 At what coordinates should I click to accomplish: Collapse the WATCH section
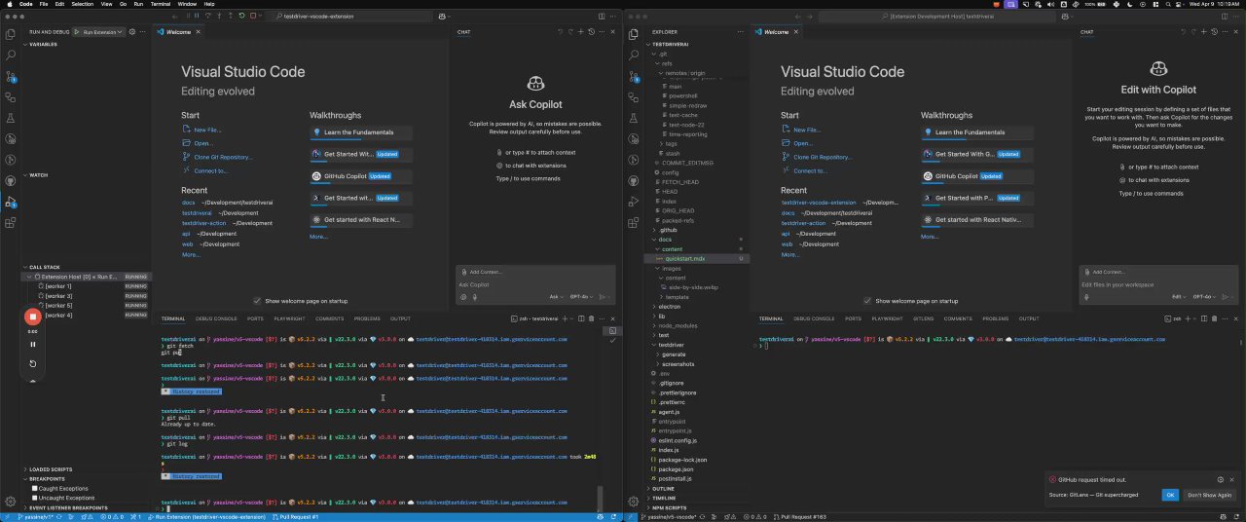pyautogui.click(x=39, y=175)
